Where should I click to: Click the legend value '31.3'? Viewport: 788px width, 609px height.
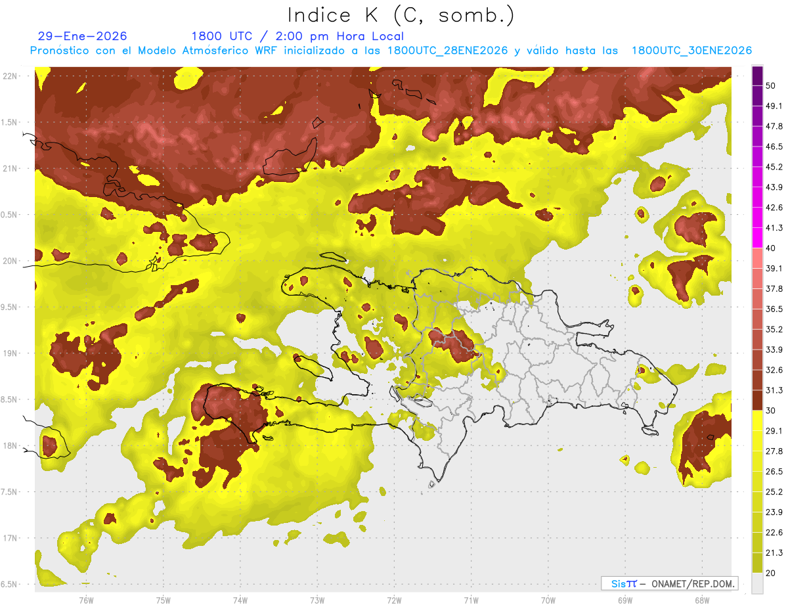tap(774, 390)
